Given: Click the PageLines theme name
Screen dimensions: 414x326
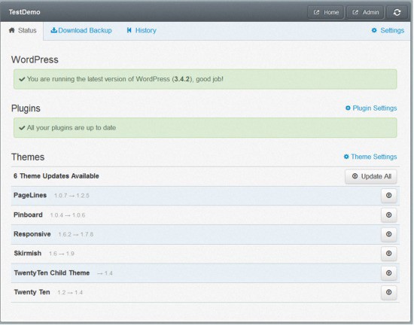Looking at the screenshot, I should tap(30, 195).
